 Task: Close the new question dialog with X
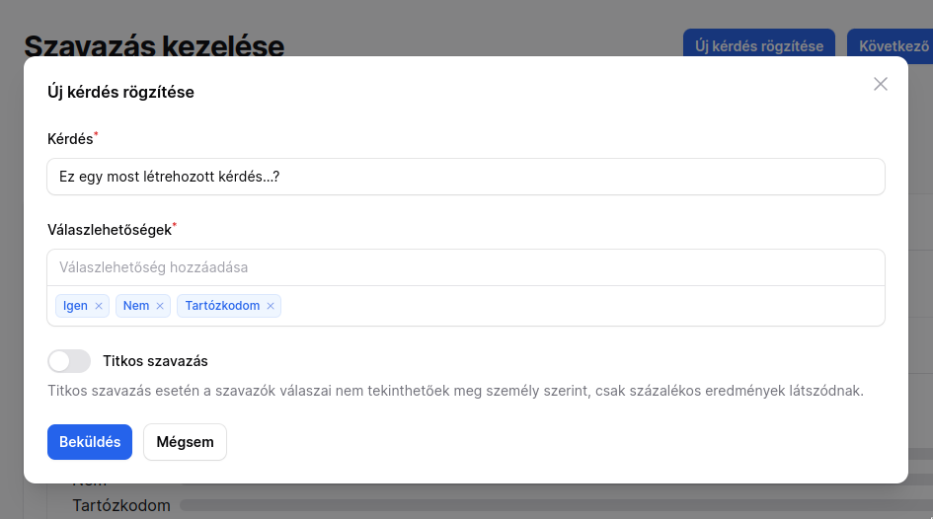pos(880,84)
